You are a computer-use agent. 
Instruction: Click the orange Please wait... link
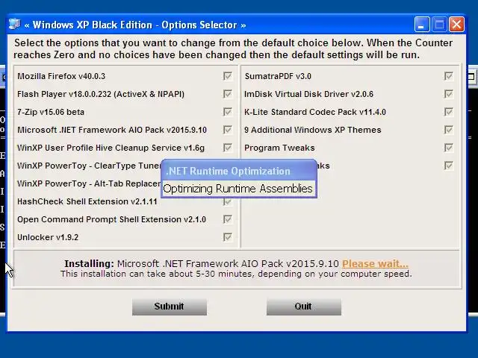[x=375, y=263]
